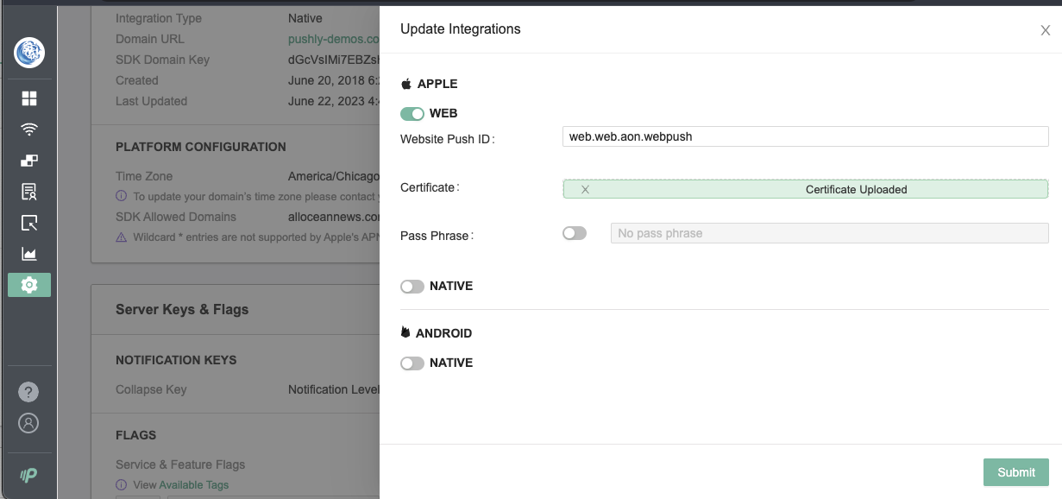The height and width of the screenshot is (499, 1062).
Task: Open the dashboard grid icon in sidebar
Action: tap(29, 98)
